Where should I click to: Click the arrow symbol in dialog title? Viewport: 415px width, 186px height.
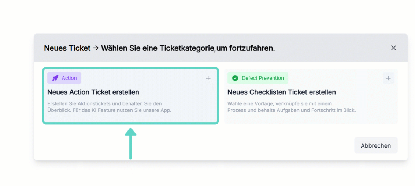[96, 48]
